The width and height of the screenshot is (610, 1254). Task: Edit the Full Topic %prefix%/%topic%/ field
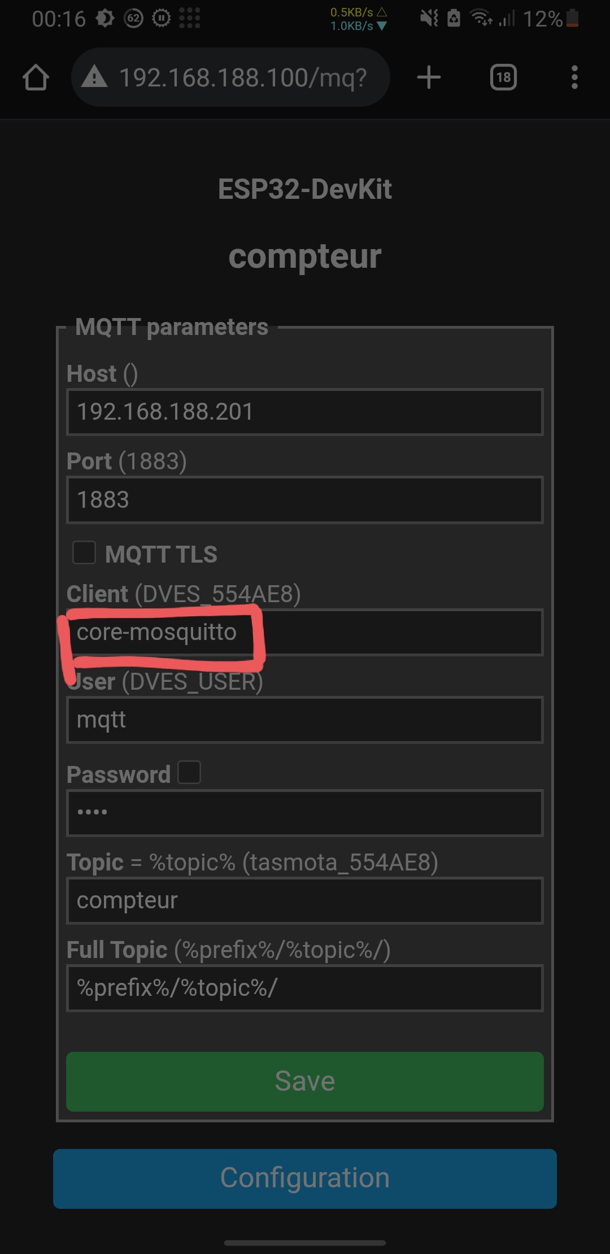coord(305,988)
